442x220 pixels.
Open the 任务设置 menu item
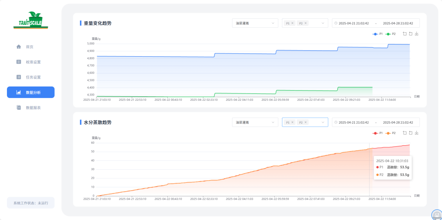click(31, 77)
